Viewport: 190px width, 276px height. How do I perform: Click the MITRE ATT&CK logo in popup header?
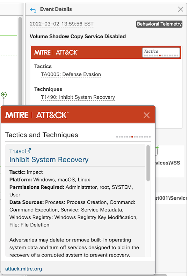click(37, 115)
